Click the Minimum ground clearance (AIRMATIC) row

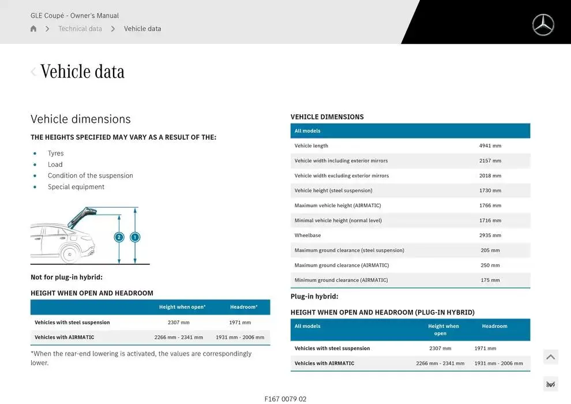click(x=410, y=280)
